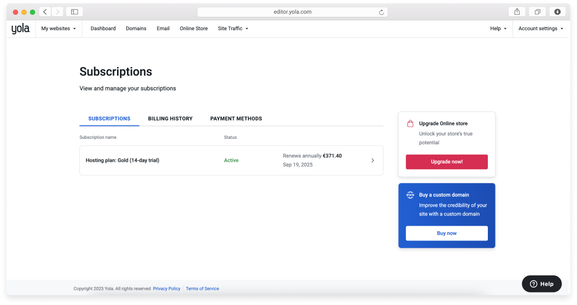Viewport: 577px width, 305px height.
Task: Click the Buy now button
Action: point(446,233)
